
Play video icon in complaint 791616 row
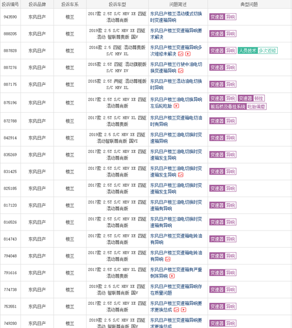click(172, 276)
